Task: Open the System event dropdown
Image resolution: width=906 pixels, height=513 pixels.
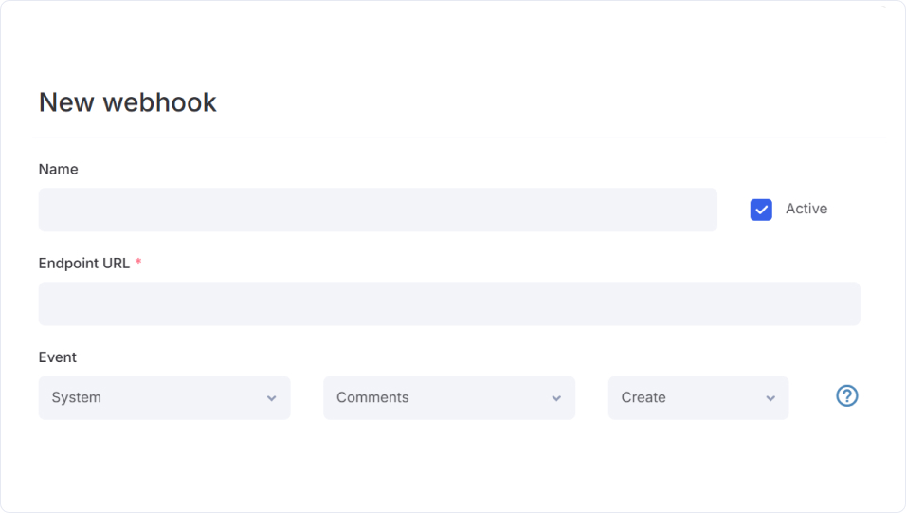Action: (x=164, y=397)
